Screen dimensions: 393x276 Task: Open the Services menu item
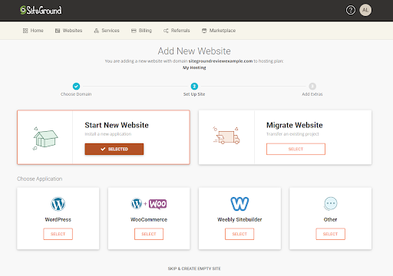pos(107,31)
